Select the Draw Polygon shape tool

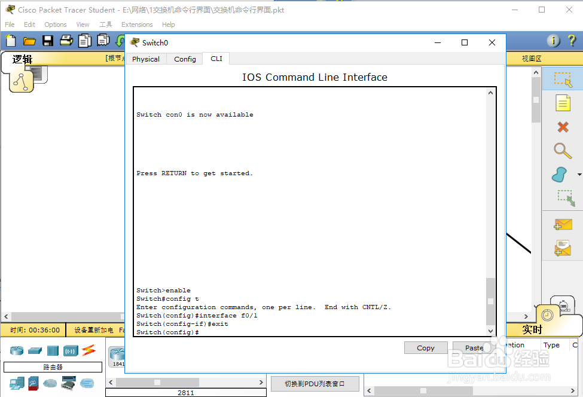[x=559, y=175]
